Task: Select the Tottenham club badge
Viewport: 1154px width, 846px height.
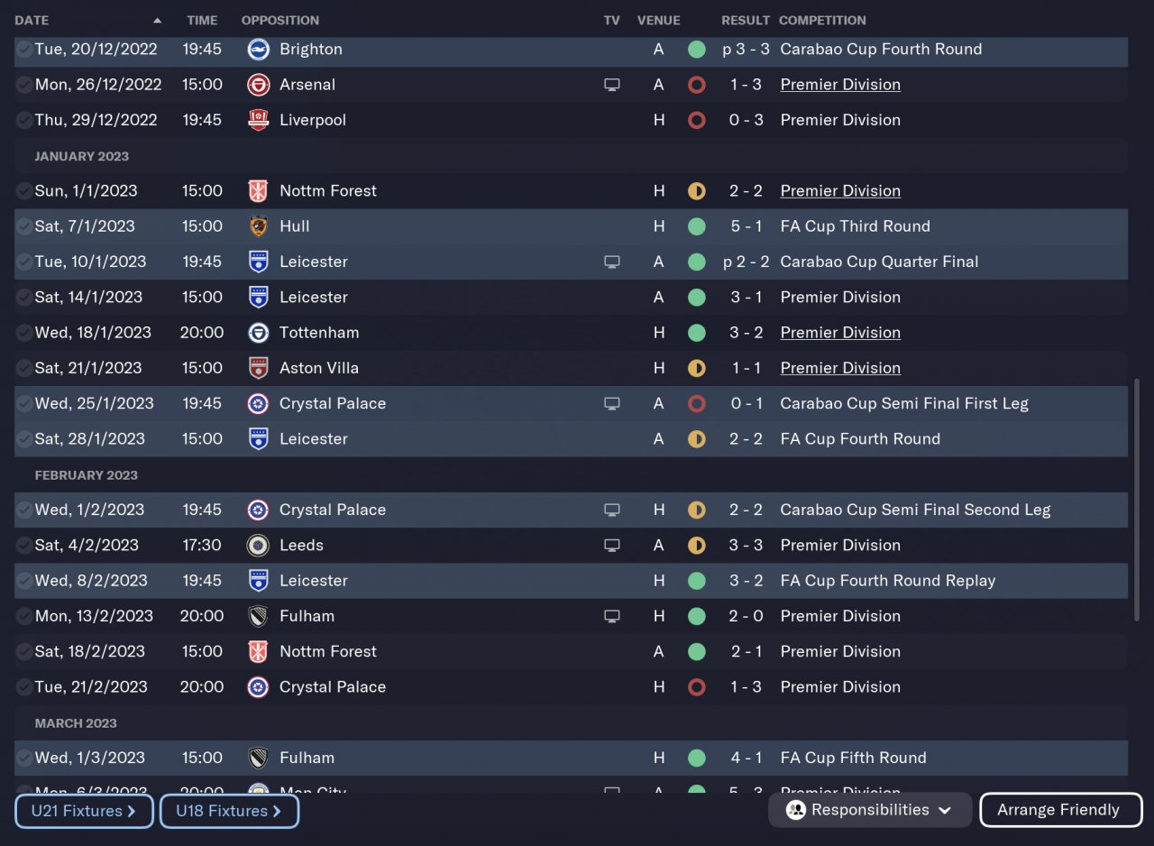Action: (x=258, y=333)
